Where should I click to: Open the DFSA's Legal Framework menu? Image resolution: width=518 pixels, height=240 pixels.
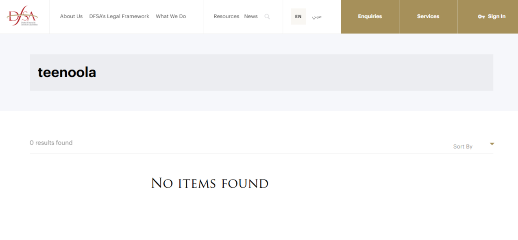point(119,16)
